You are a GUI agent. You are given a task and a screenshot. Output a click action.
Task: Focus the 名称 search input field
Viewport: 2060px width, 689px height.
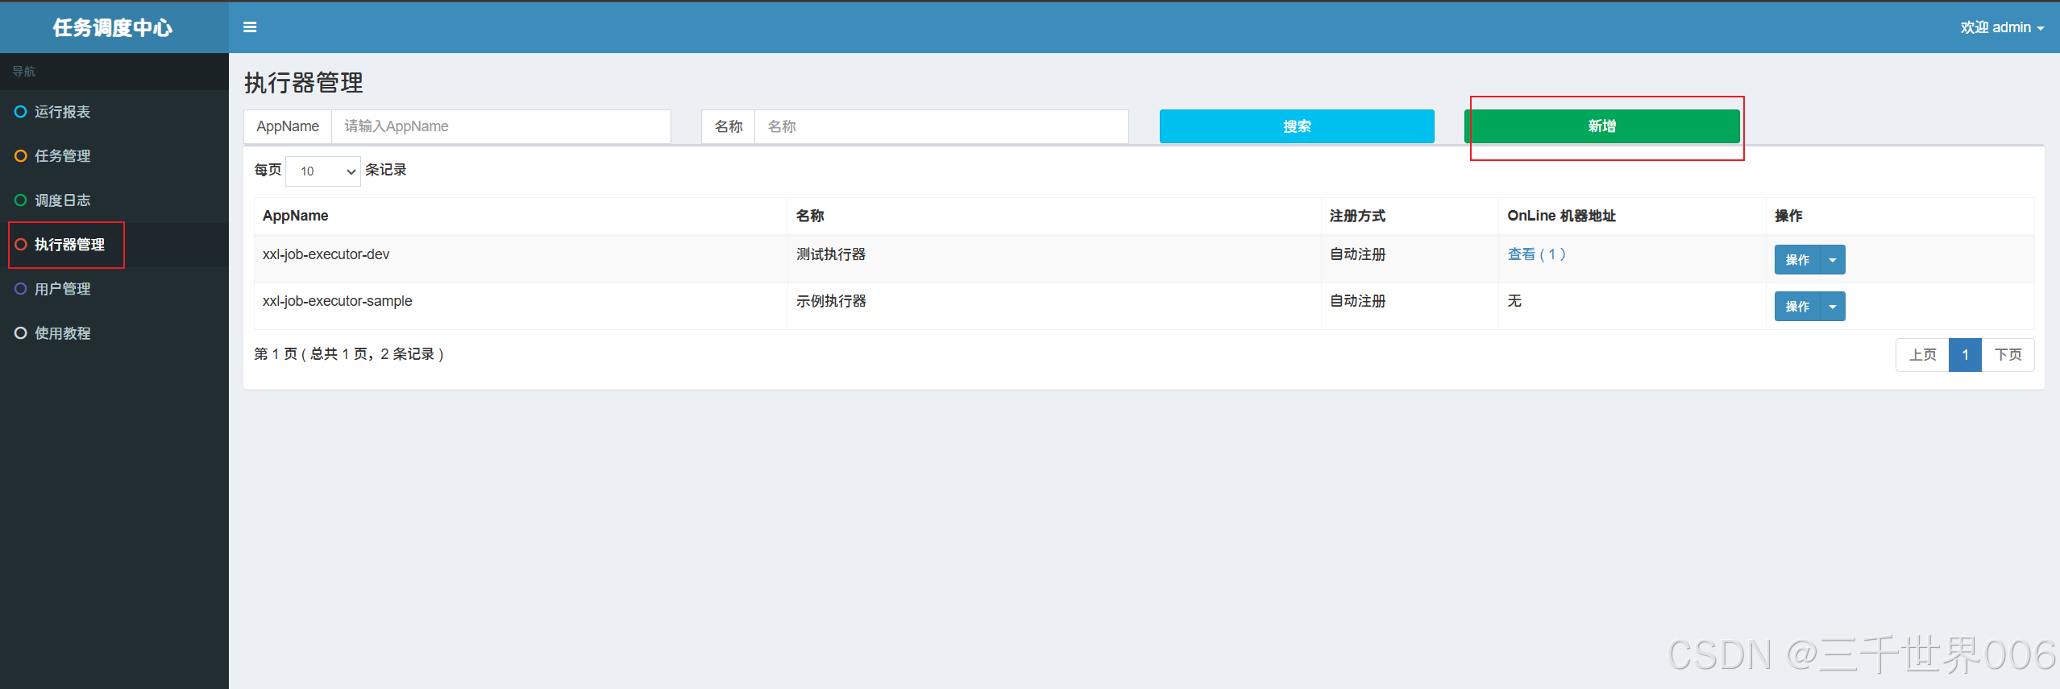coord(941,126)
